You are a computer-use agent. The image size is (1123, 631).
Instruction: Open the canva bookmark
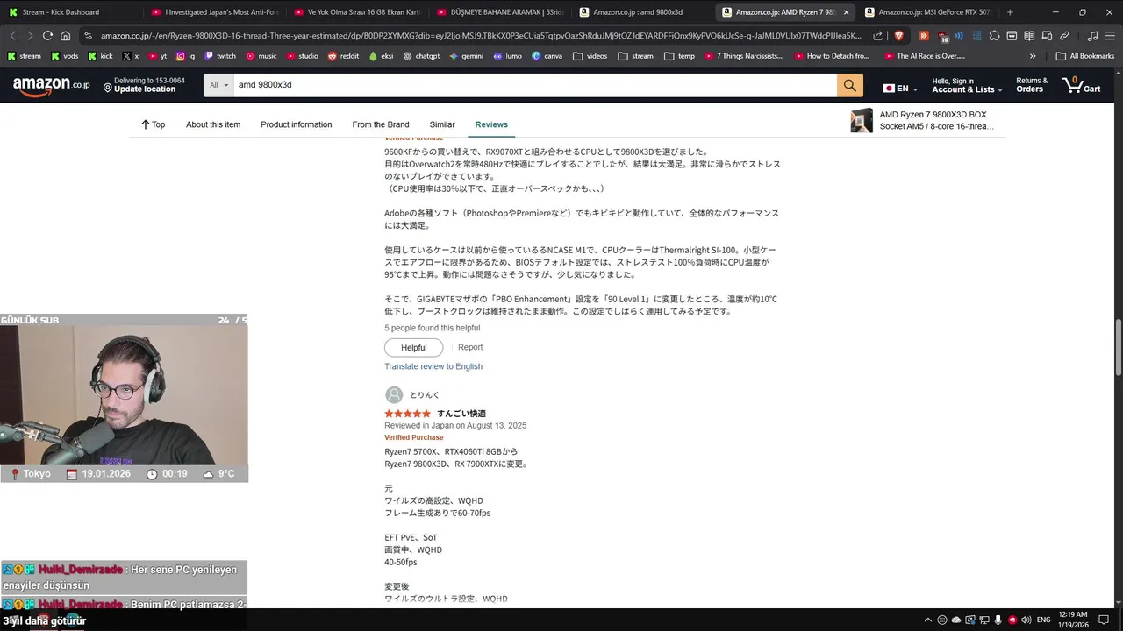[x=547, y=56]
